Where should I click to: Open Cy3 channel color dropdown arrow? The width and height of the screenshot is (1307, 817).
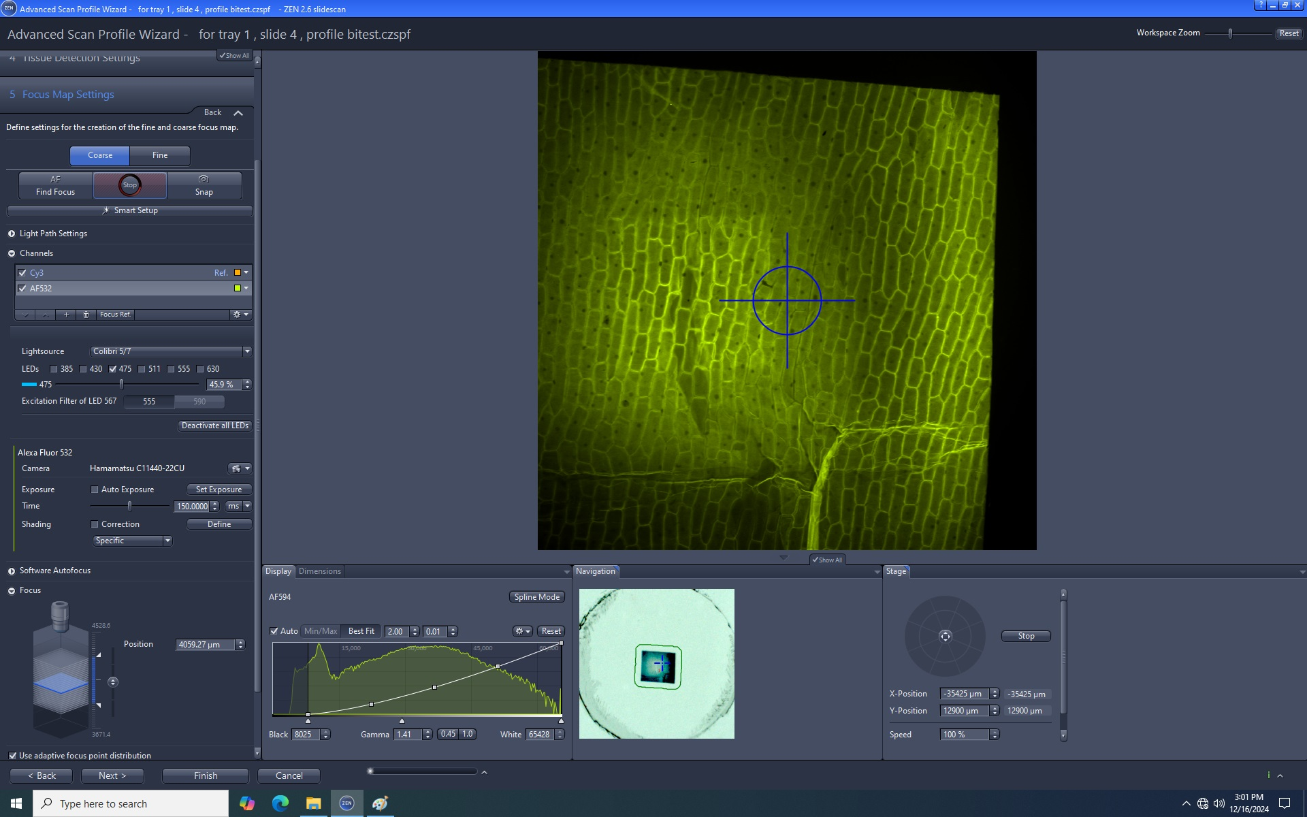tap(246, 273)
